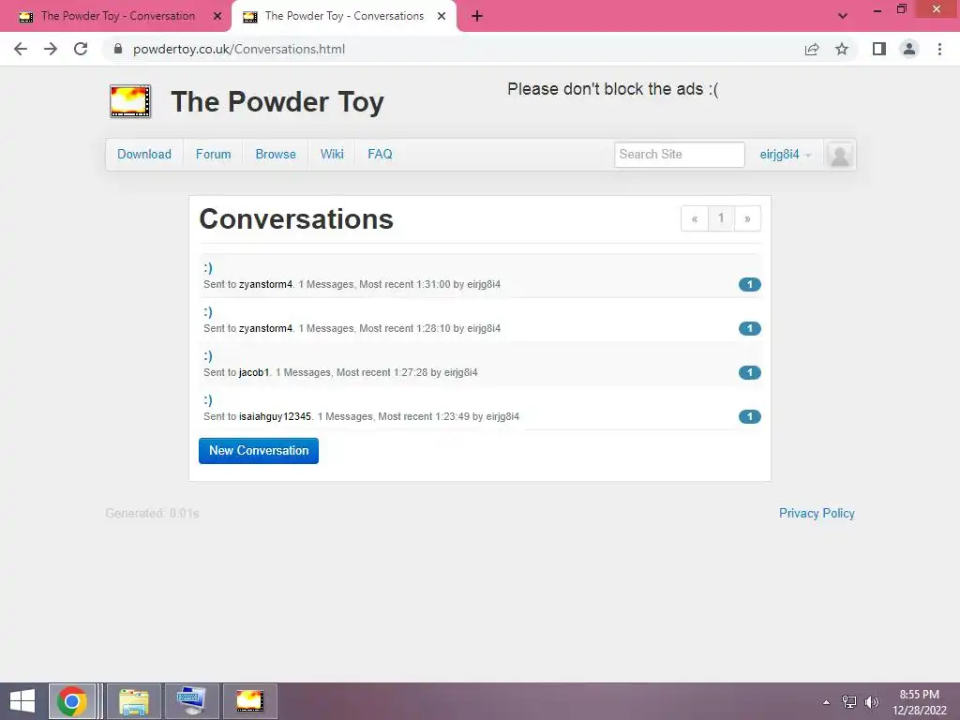960x720 pixels.
Task: Open the Chrome three-dot menu
Action: click(939, 49)
